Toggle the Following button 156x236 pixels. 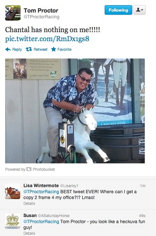pos(118,10)
